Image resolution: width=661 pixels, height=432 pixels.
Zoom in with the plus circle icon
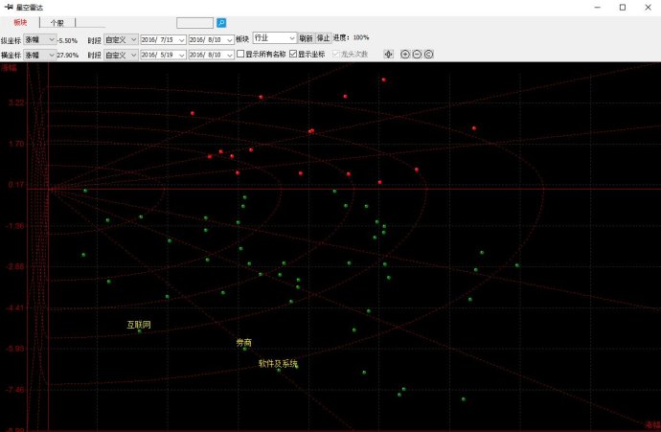[405, 54]
